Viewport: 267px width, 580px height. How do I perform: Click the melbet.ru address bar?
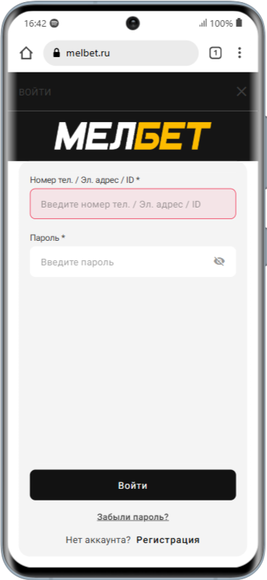pyautogui.click(x=121, y=54)
